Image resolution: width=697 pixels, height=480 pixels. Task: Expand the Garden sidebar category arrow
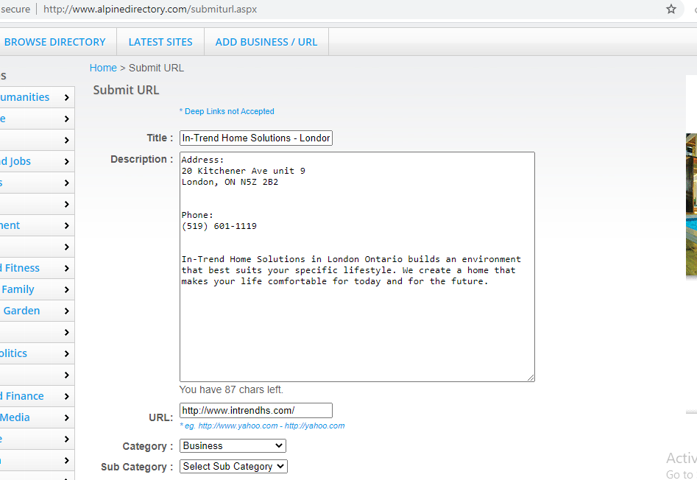(x=67, y=311)
